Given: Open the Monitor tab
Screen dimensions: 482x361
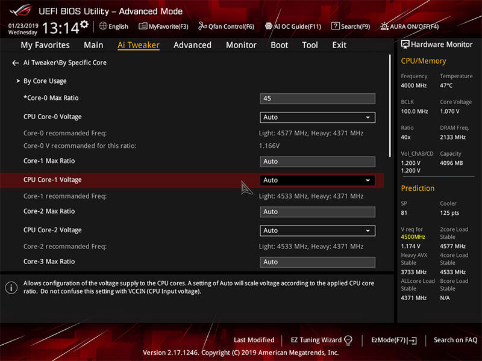Looking at the screenshot, I should pyautogui.click(x=241, y=45).
